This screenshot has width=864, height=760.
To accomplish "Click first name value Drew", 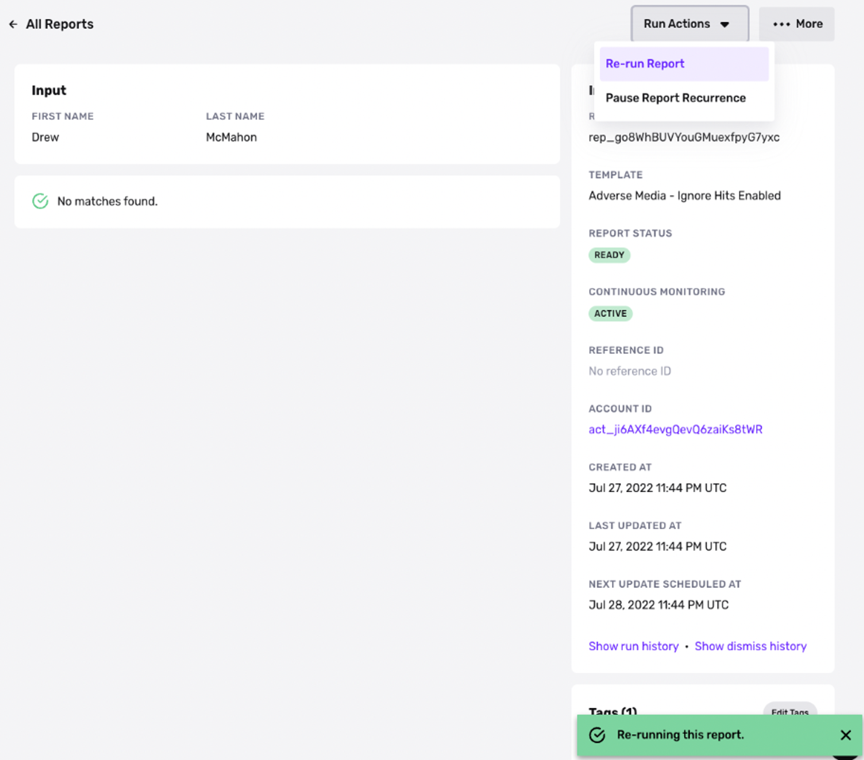I will (x=45, y=137).
